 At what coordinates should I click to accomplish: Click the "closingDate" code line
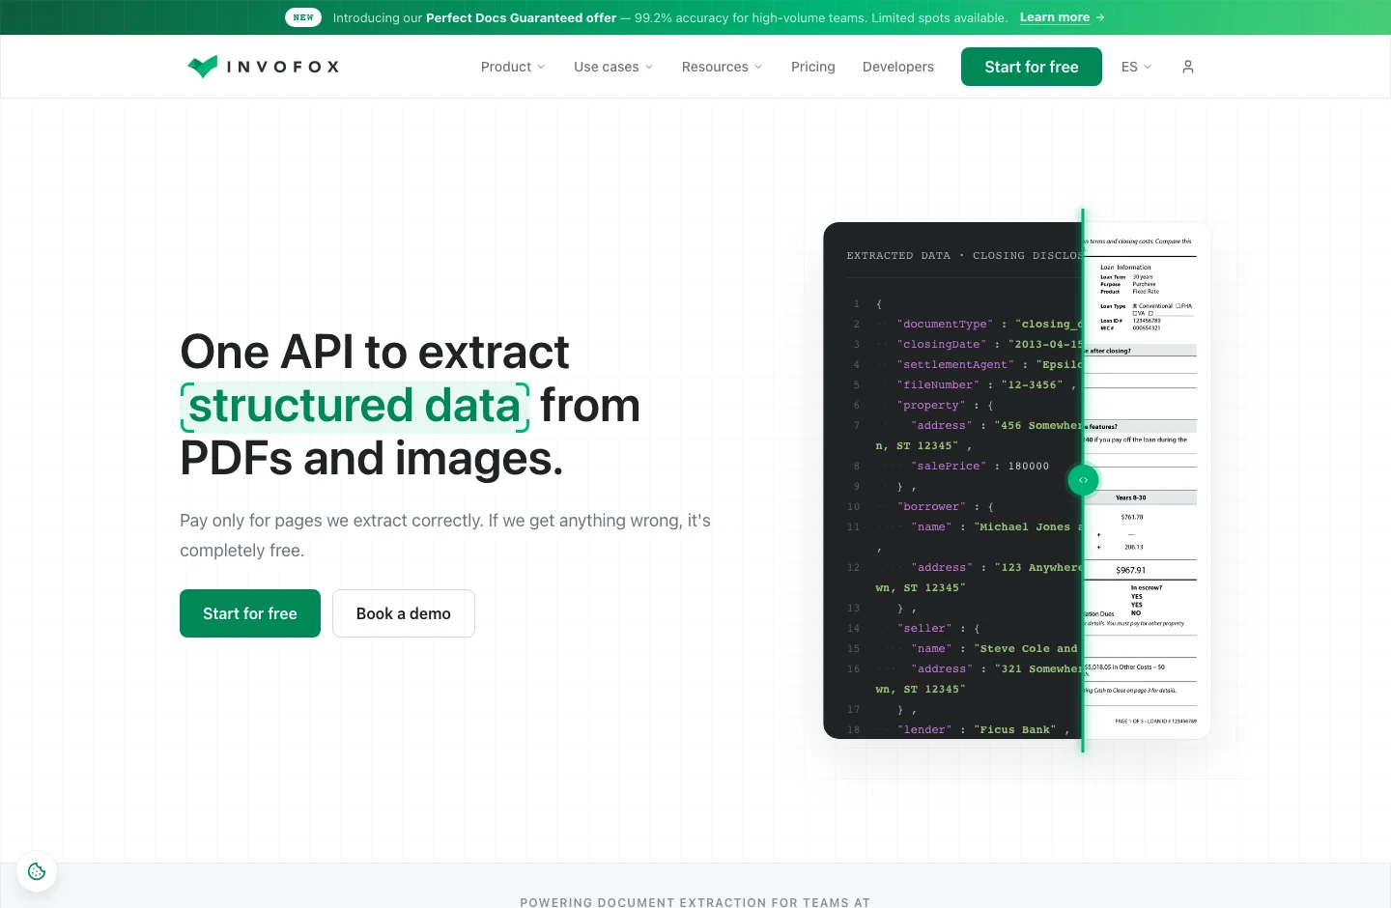click(989, 345)
